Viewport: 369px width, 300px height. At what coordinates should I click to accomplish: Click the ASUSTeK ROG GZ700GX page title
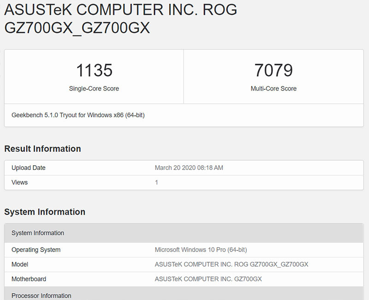point(121,18)
